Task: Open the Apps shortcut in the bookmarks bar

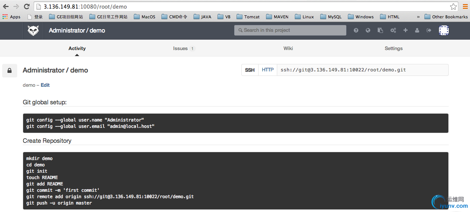Action: coord(11,17)
